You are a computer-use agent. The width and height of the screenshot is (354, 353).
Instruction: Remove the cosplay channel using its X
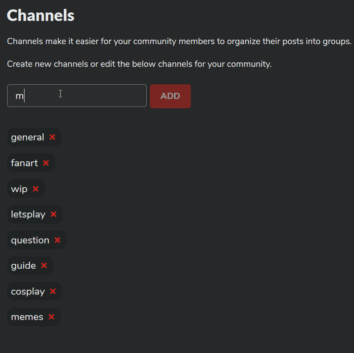[53, 291]
